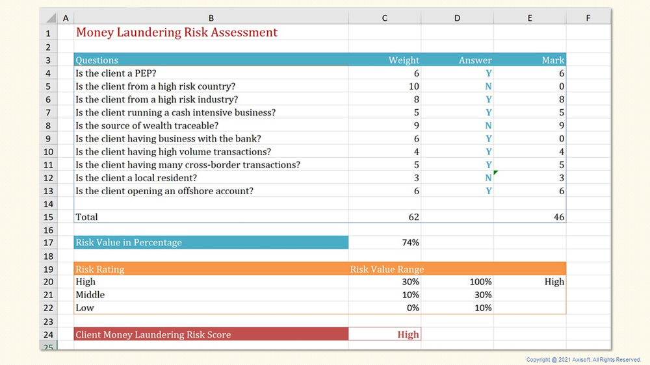Select row 1 header

click(48, 32)
